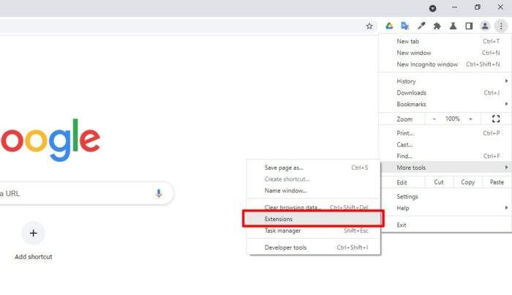Choose New window menu item

tap(445, 53)
